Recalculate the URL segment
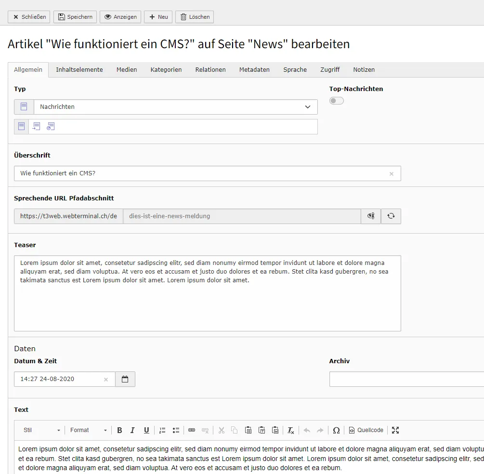This screenshot has height=474, width=484. tap(391, 216)
